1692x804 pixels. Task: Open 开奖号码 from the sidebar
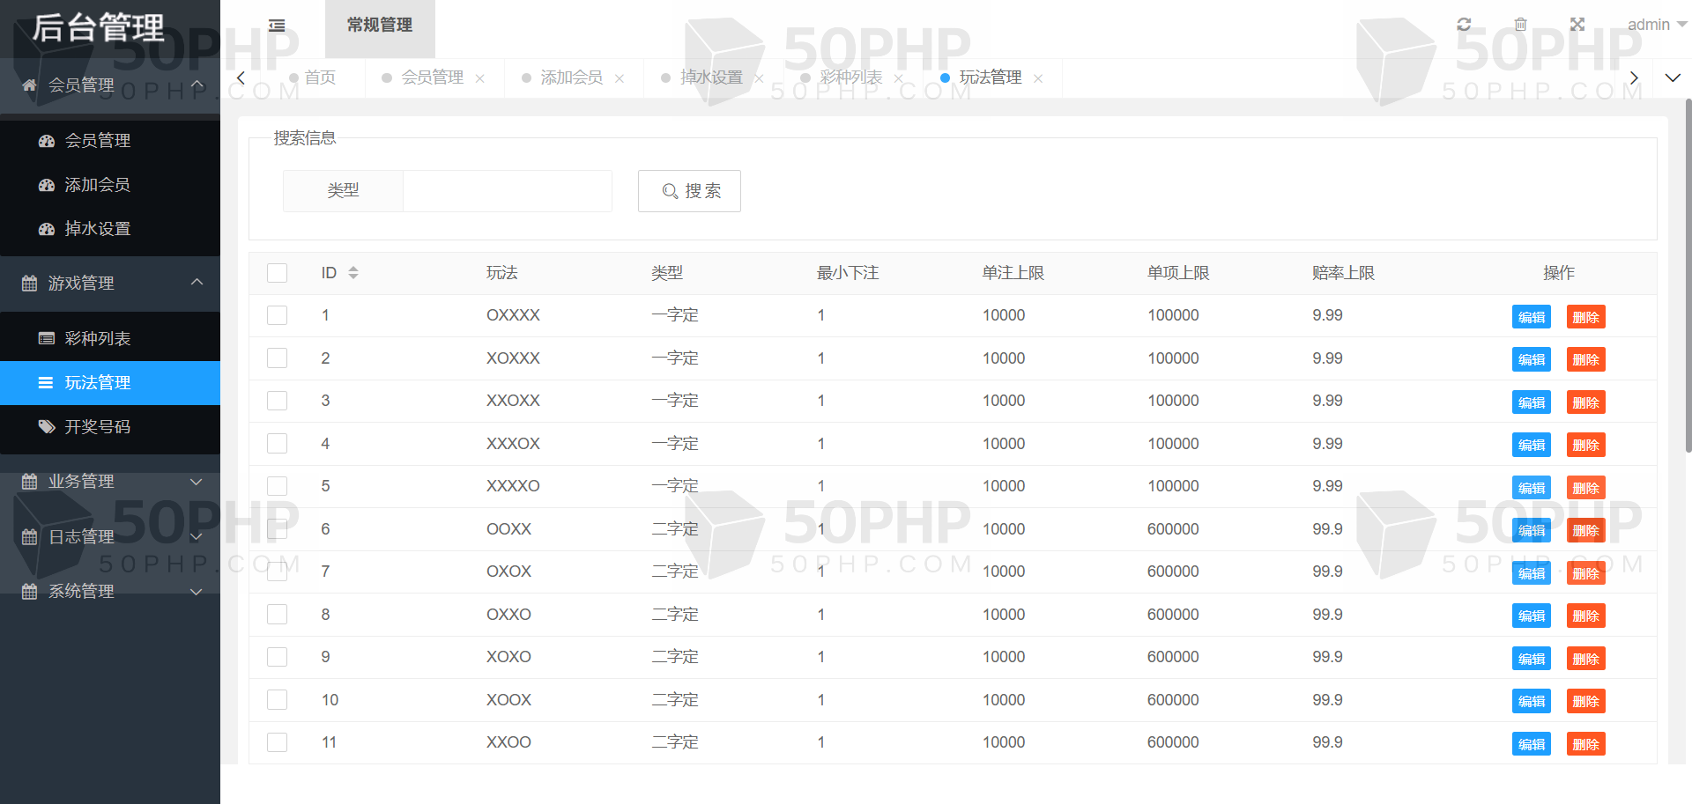[x=97, y=427]
